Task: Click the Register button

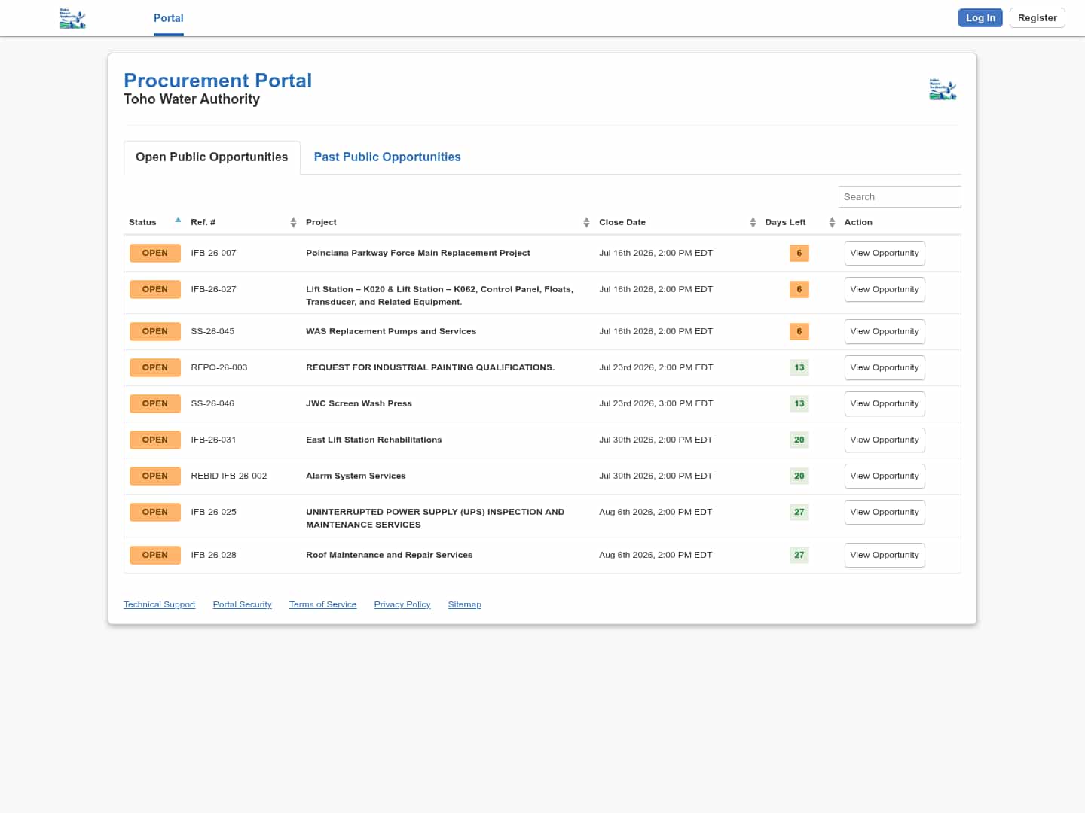Action: point(1038,17)
